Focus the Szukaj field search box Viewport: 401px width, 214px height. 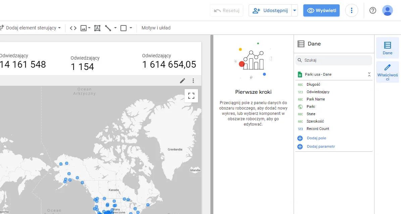334,60
